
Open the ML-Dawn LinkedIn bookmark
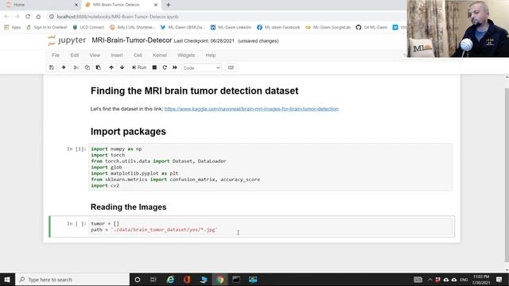(231, 27)
